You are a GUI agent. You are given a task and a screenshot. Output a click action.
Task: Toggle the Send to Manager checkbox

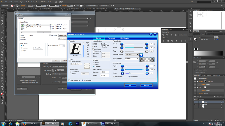(x=69, y=80)
